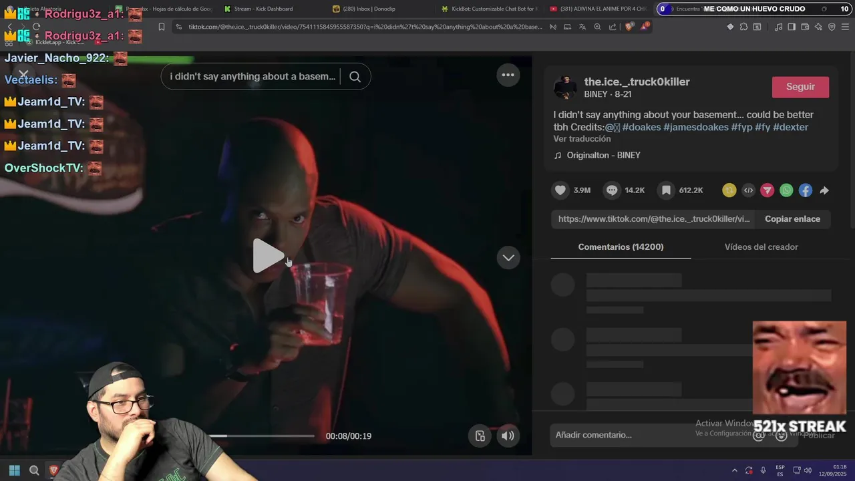Bookmark this page in the browser toolbar

[162, 27]
